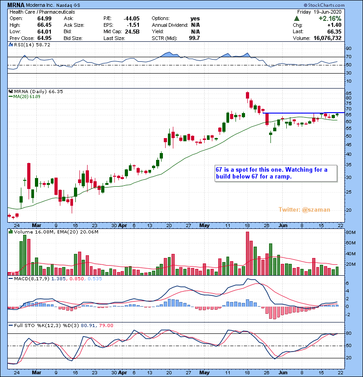Click the Ask Size label
Viewport: 363px width, 377px height.
[x=74, y=25]
